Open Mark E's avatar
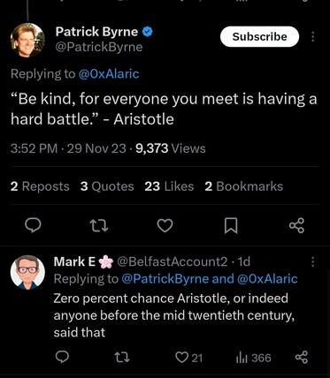This screenshot has height=378, width=330. pos(27,272)
